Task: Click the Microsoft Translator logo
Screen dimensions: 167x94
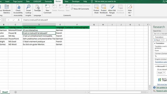Action: click(162, 80)
